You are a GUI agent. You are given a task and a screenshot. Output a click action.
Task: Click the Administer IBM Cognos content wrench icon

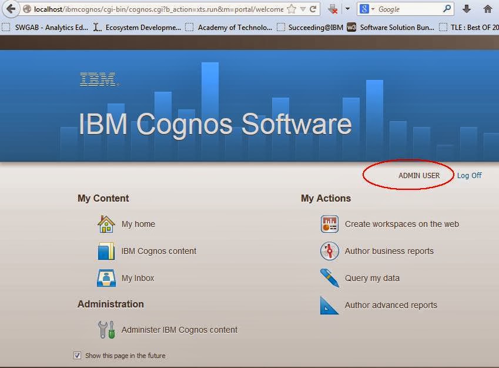pos(107,330)
